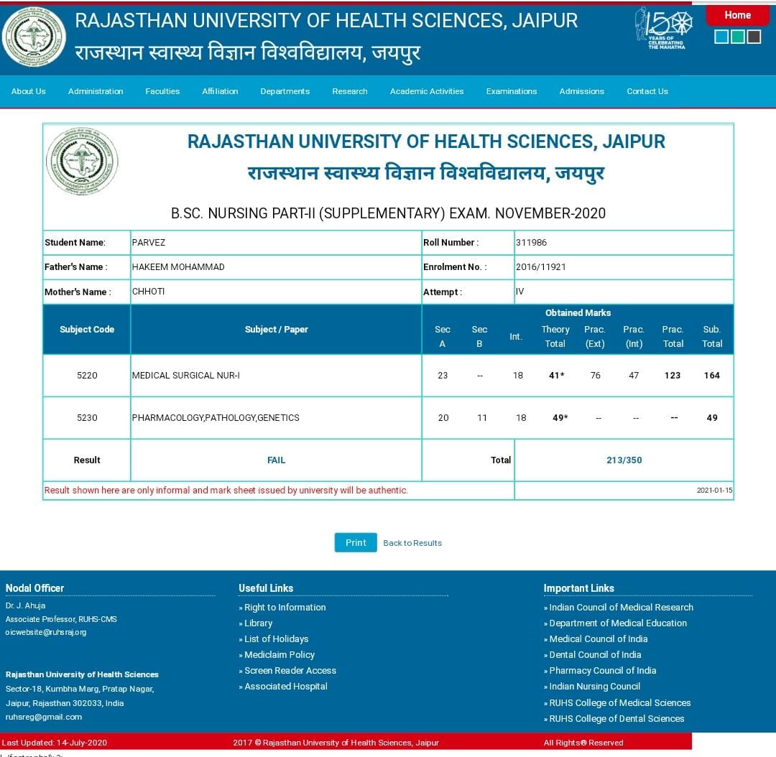
Task: Visit Department of Medical Education link
Action: click(618, 623)
